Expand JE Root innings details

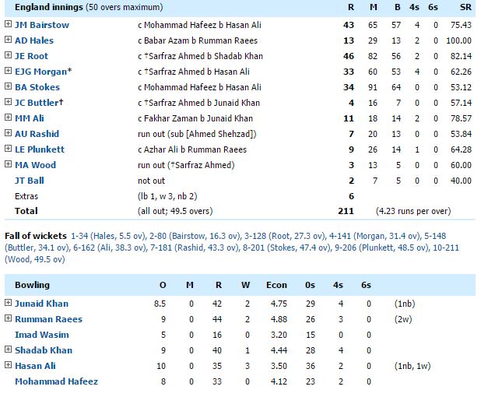pos(9,56)
